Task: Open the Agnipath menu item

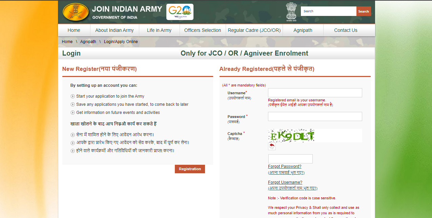Action: point(303,30)
